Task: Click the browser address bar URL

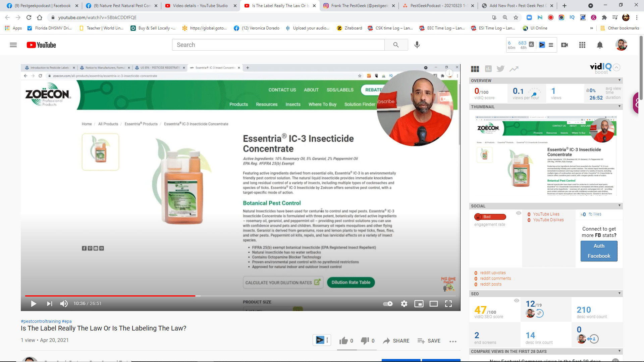Action: point(97,17)
